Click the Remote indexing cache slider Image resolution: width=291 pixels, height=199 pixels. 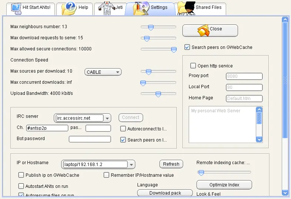point(201,173)
